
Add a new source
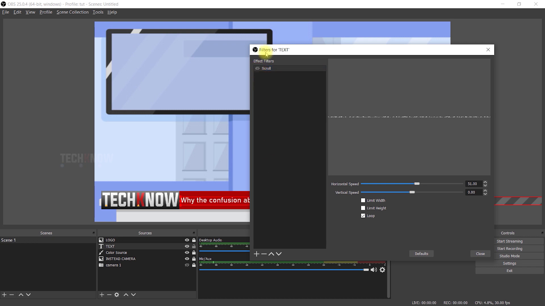[x=102, y=295]
